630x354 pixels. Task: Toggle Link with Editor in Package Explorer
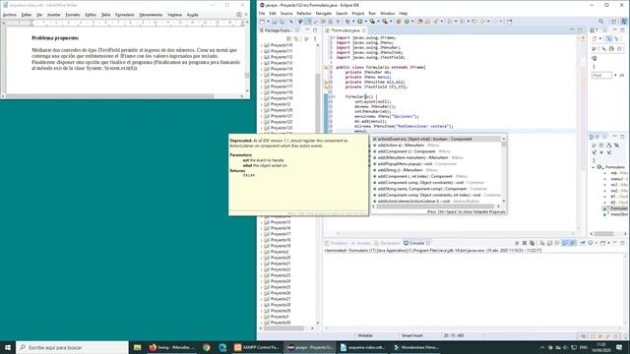296,38
